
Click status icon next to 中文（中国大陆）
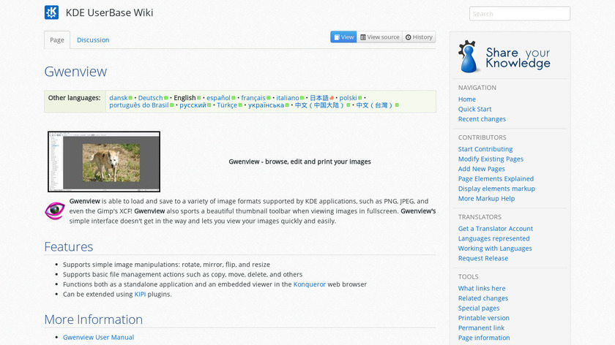pyautogui.click(x=348, y=105)
